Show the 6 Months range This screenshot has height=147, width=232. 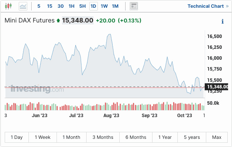[136, 137]
